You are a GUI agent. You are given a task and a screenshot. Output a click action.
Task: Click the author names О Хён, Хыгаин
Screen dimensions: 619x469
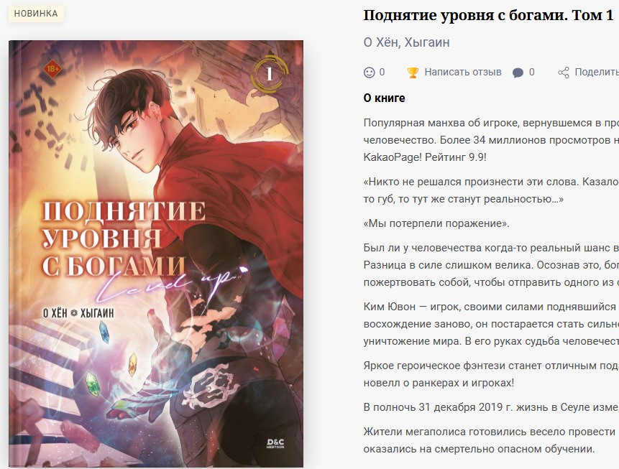[x=406, y=42]
